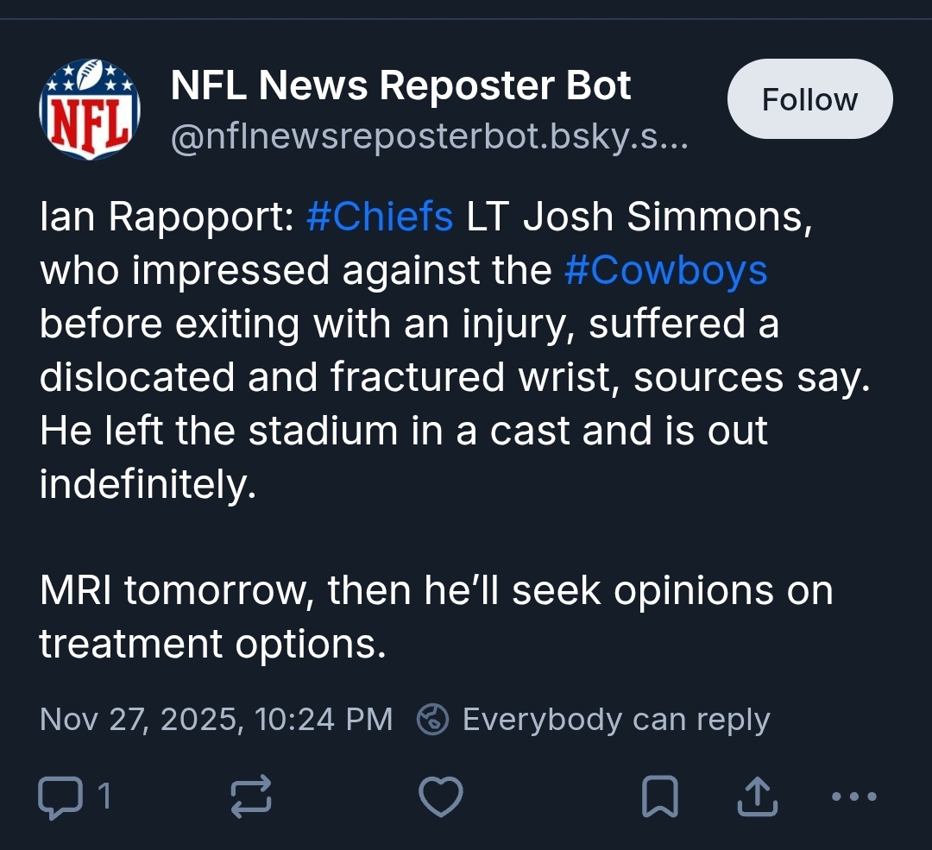Open the NFL News Reposter Bot display name
This screenshot has width=932, height=850.
coord(401,85)
